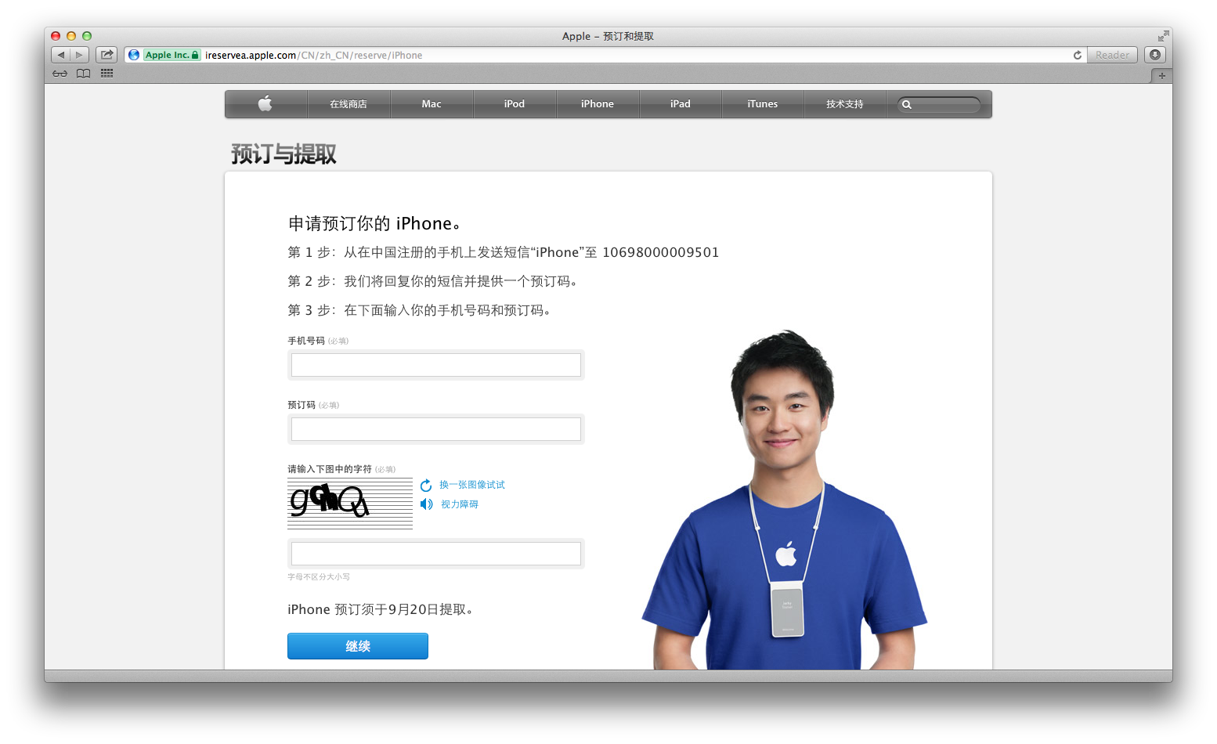Open the Mac navigation item
The height and width of the screenshot is (744, 1217).
pos(432,103)
